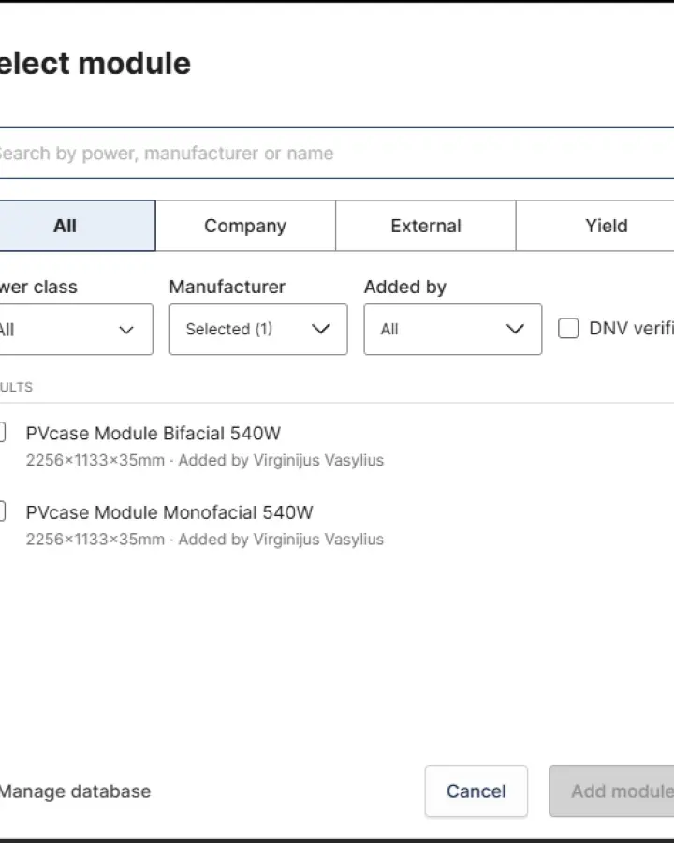The image size is (674, 843).
Task: Switch to the Yield tab
Action: tap(595, 226)
